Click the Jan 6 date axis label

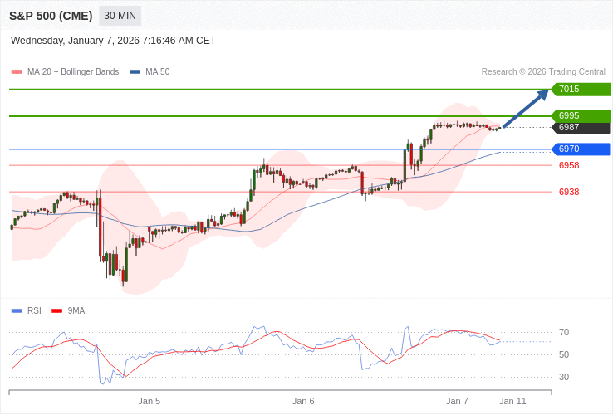[303, 402]
